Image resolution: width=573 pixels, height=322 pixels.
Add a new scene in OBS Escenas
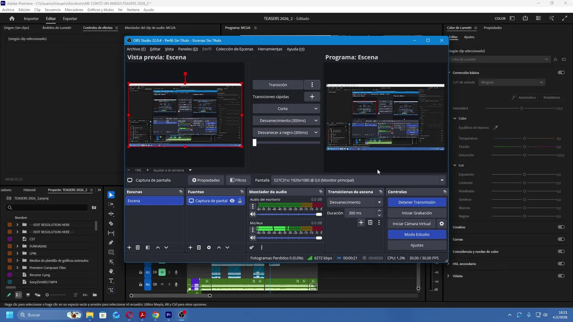(x=129, y=247)
